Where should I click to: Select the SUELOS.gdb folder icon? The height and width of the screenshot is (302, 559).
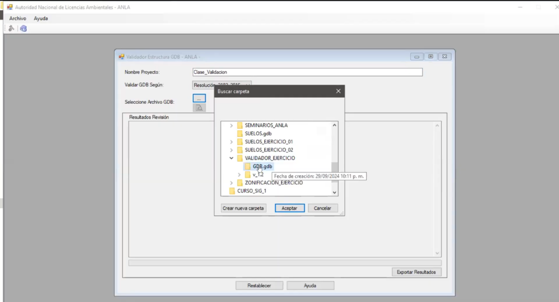[240, 133]
